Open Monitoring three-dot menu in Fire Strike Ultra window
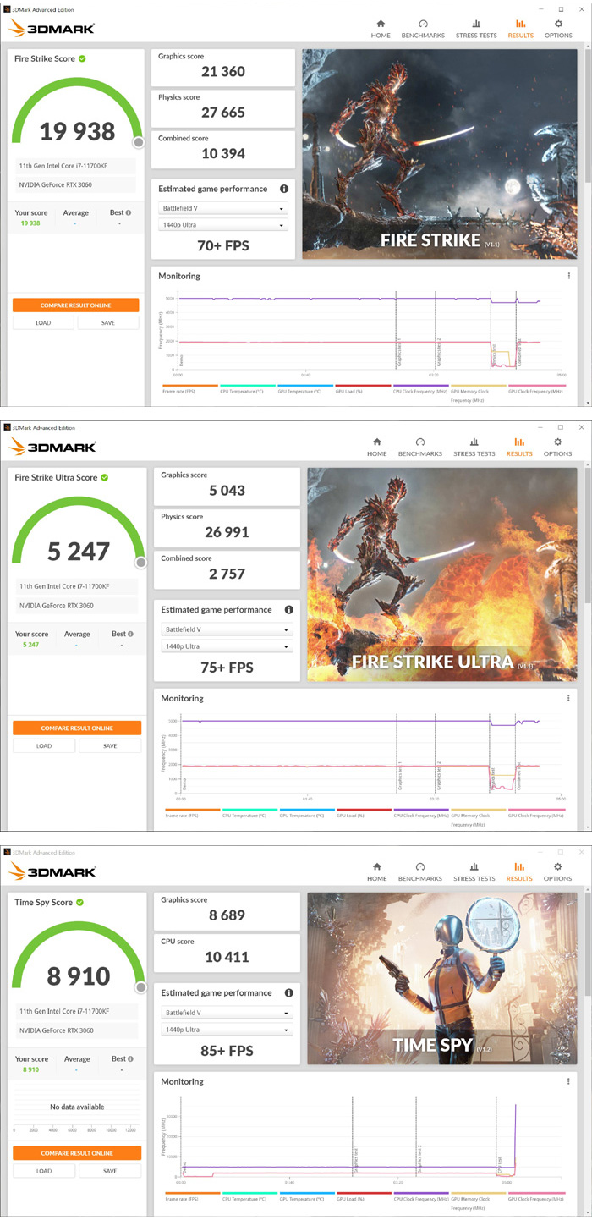 (x=568, y=699)
